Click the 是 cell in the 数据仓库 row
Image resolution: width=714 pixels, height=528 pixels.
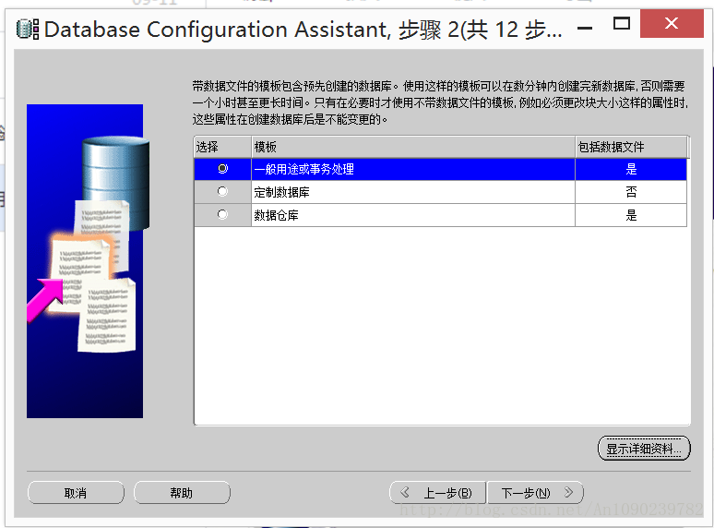pos(631,215)
